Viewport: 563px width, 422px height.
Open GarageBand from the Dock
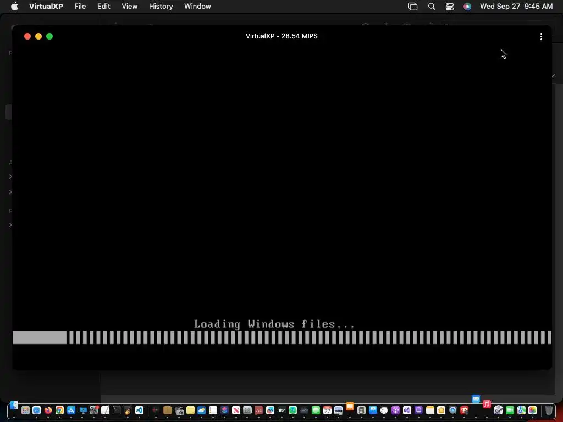(x=128, y=410)
